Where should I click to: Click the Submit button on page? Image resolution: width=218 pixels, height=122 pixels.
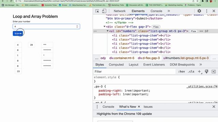pos(18,34)
